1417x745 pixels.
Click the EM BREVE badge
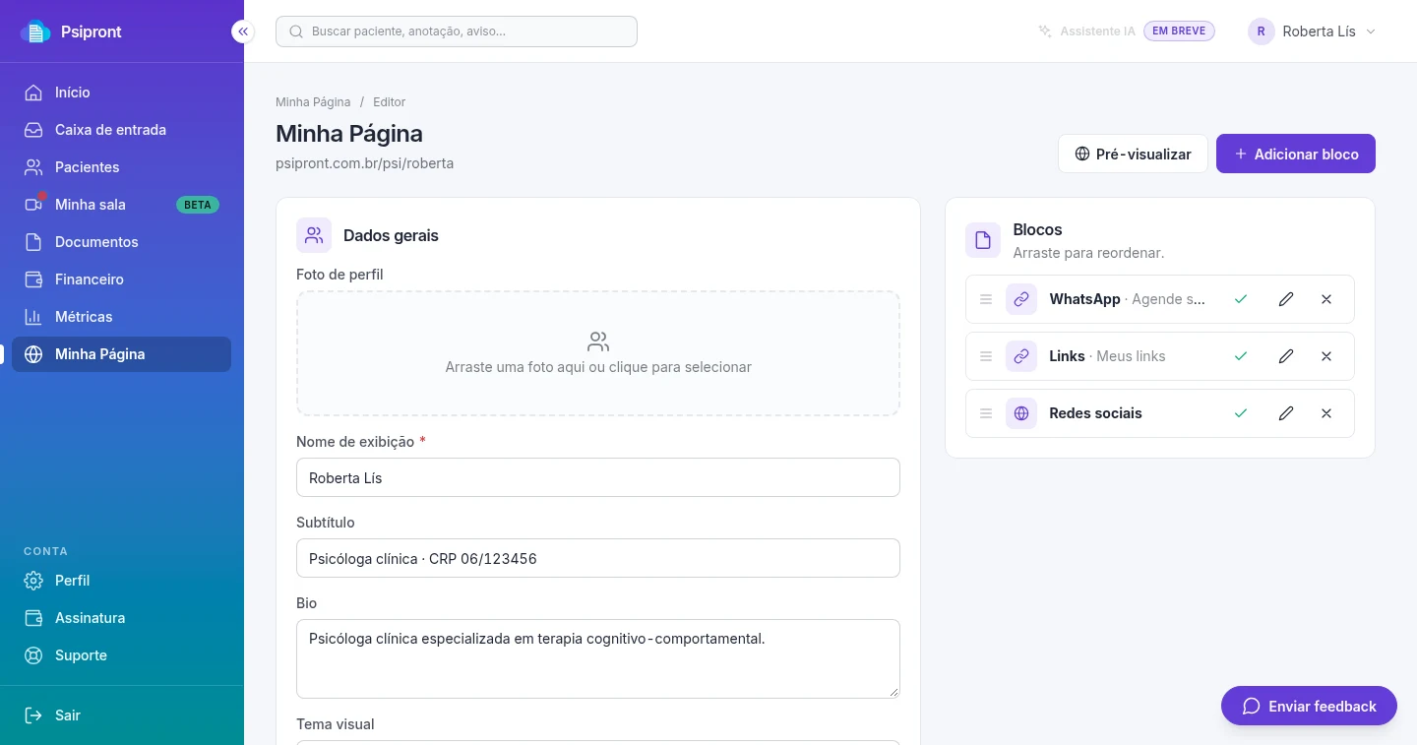[x=1179, y=31]
